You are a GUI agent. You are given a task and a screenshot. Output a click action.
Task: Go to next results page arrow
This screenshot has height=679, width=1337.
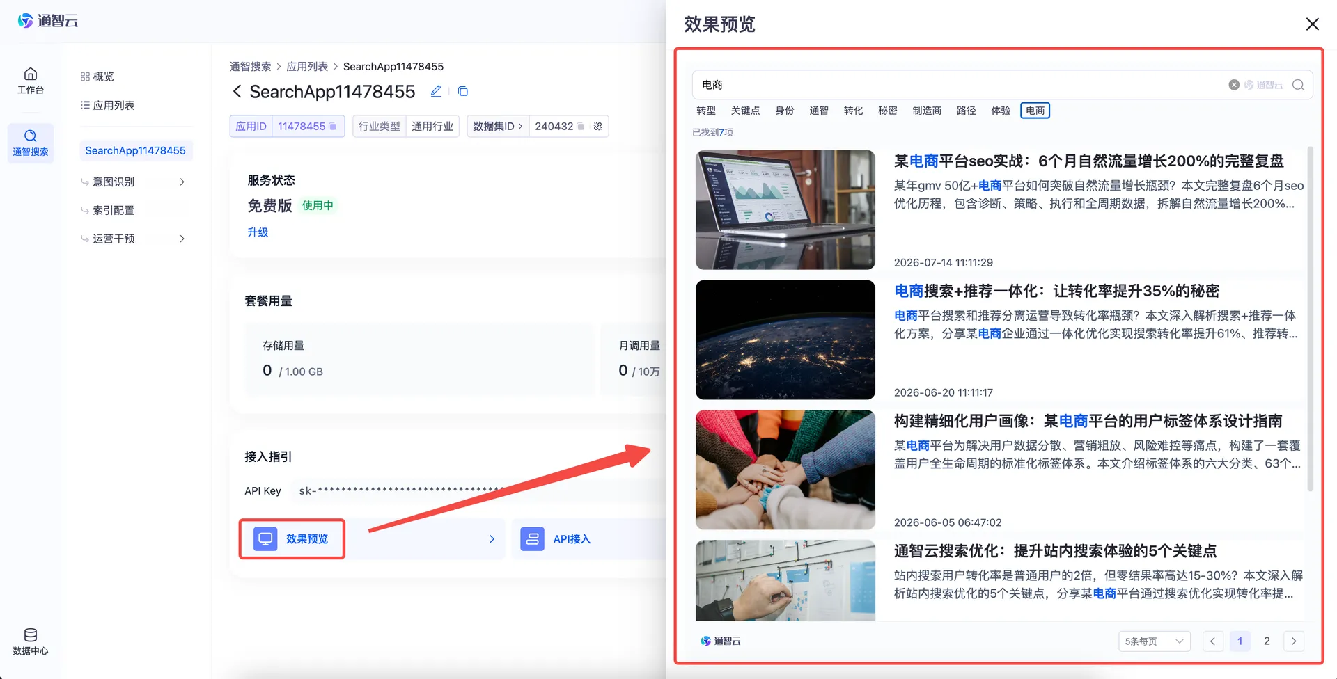(x=1294, y=641)
